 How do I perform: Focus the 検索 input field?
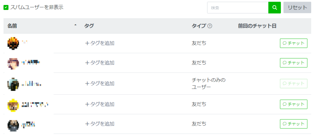click(x=238, y=8)
